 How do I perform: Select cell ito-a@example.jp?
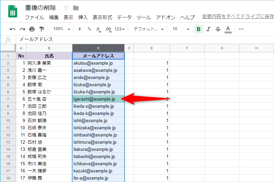click(99, 178)
